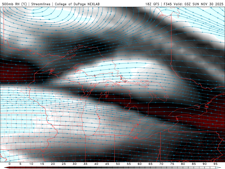Pick the "30" value on the legend
Image resolution: width=225 pixels, height=169 pixels.
pos(75,164)
